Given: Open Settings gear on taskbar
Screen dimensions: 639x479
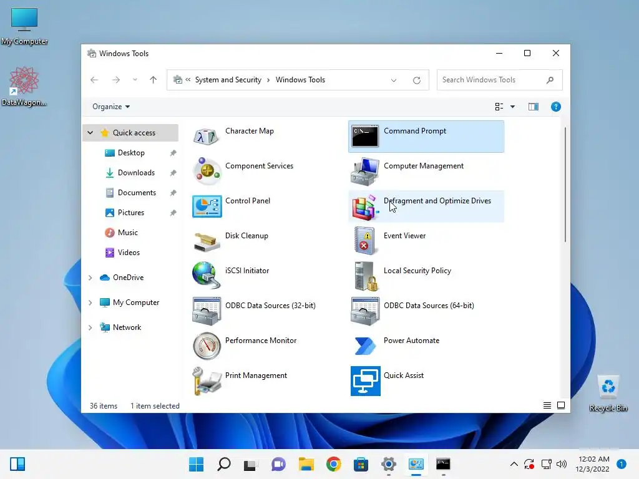Looking at the screenshot, I should (x=388, y=464).
